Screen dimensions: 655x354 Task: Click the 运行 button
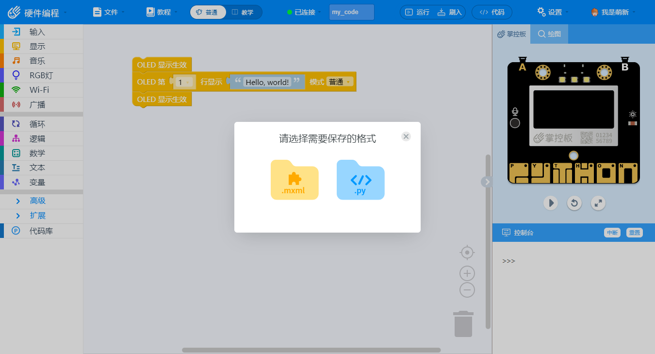(x=417, y=12)
